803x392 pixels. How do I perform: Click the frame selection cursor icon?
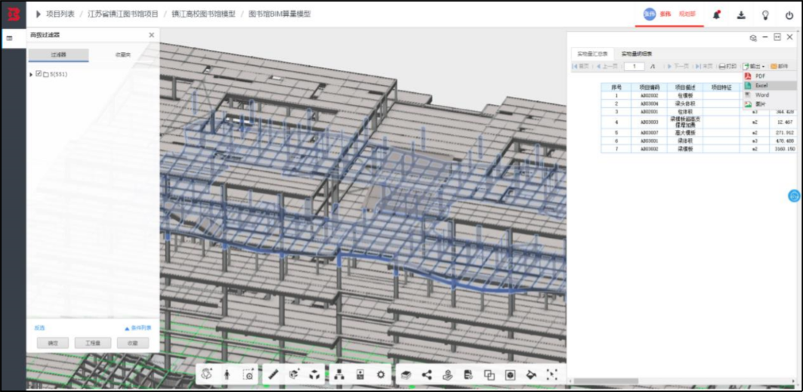[551, 375]
